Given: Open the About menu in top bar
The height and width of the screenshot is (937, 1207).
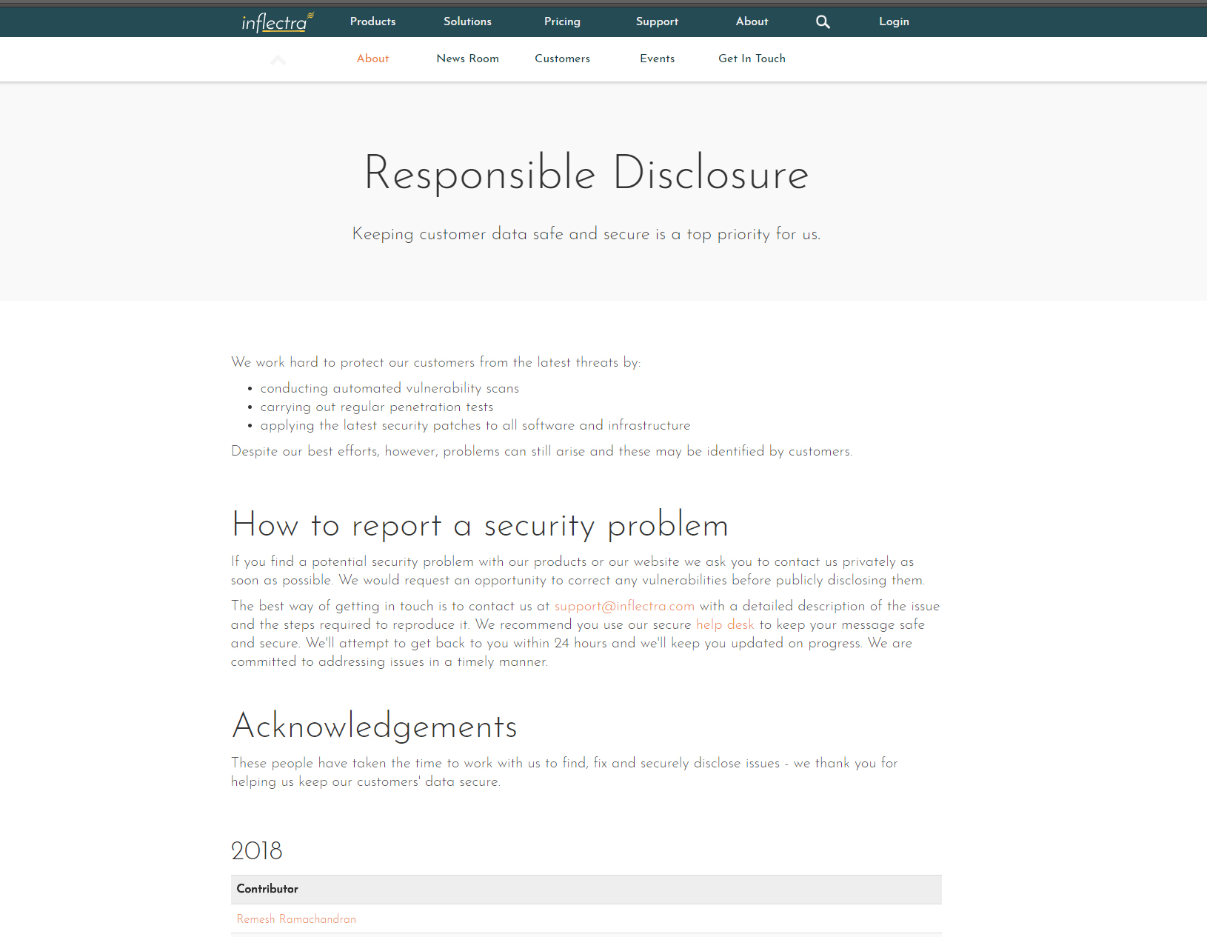Looking at the screenshot, I should coord(752,21).
